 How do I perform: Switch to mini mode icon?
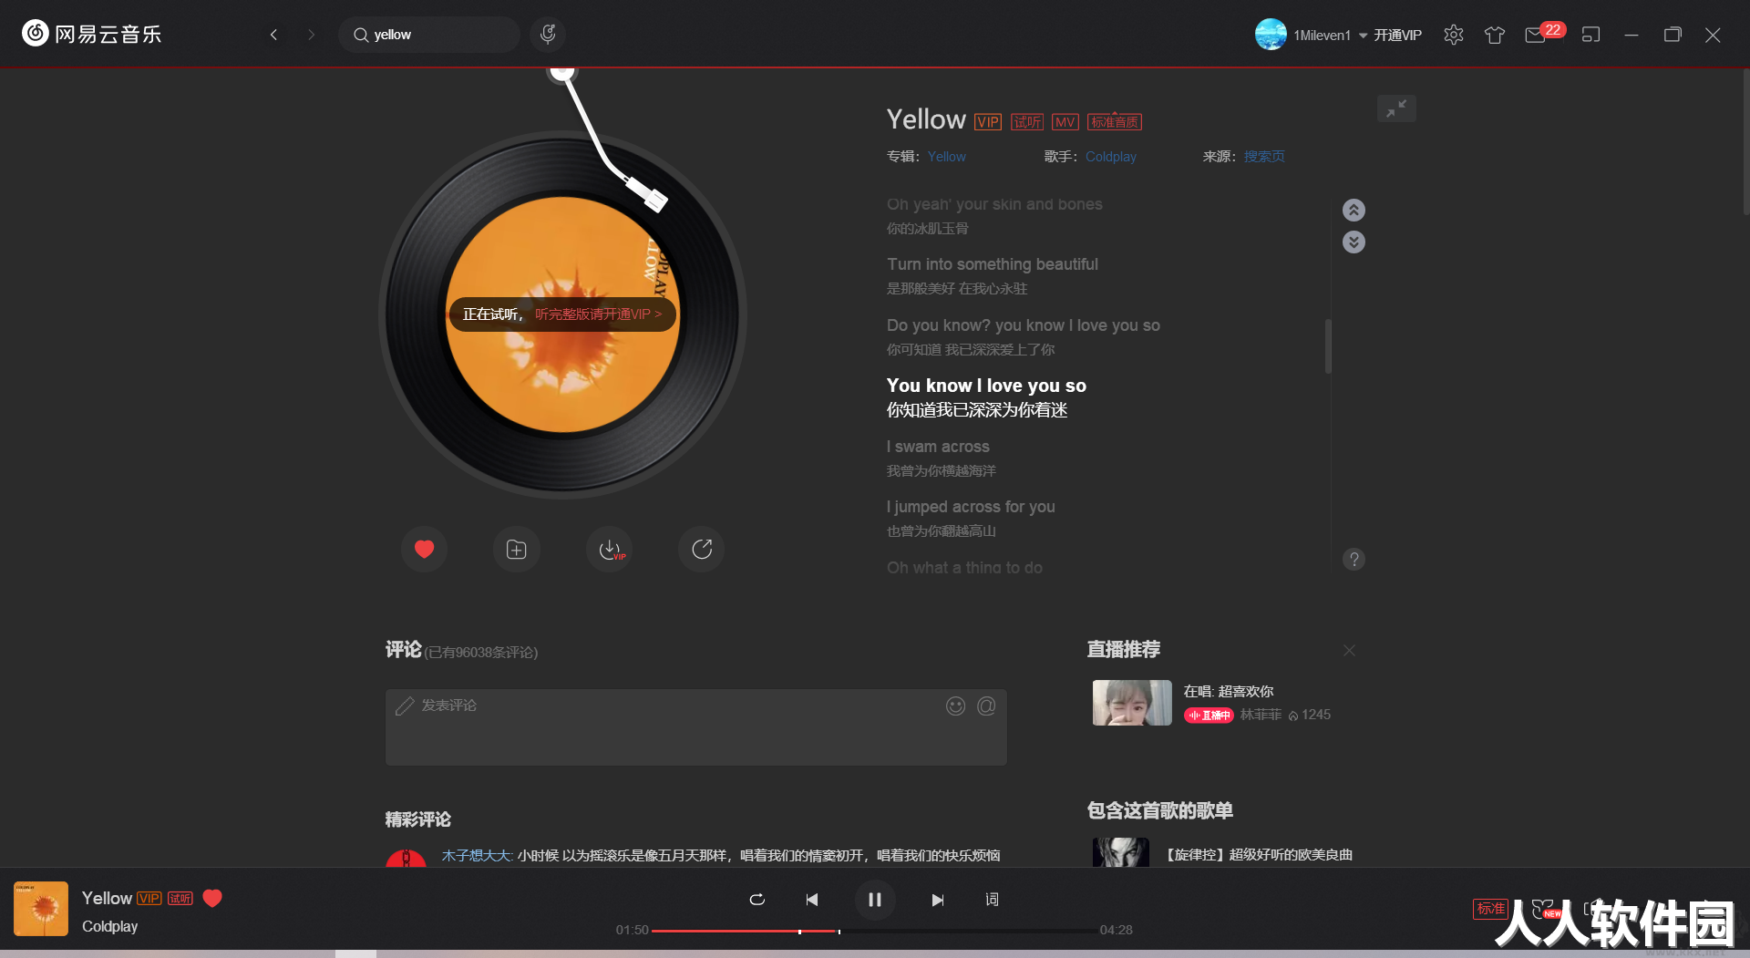pos(1590,35)
